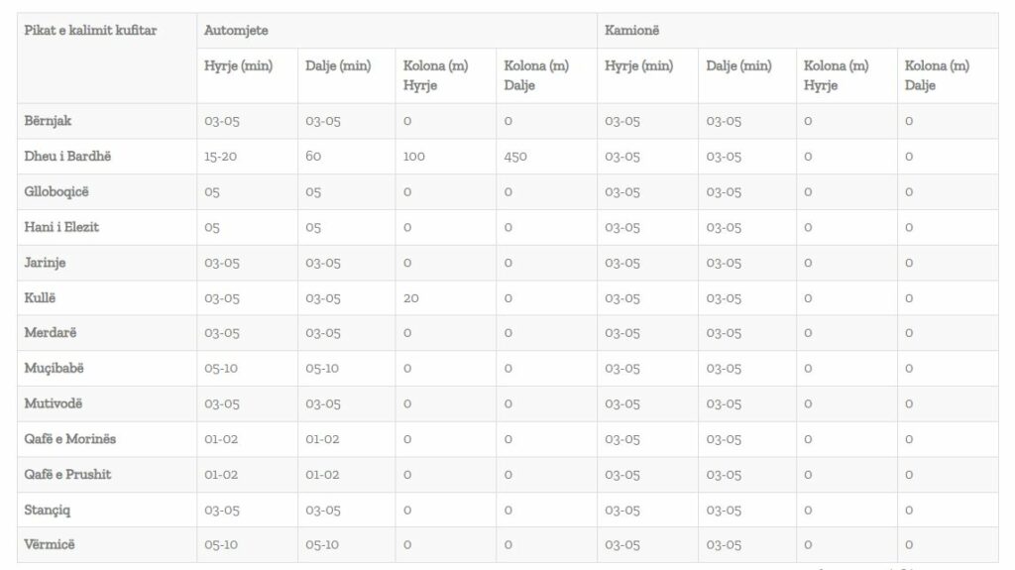Click the 15-20 entry time for Dheu i Bardhë
The height and width of the screenshot is (570, 1015).
[x=220, y=157]
